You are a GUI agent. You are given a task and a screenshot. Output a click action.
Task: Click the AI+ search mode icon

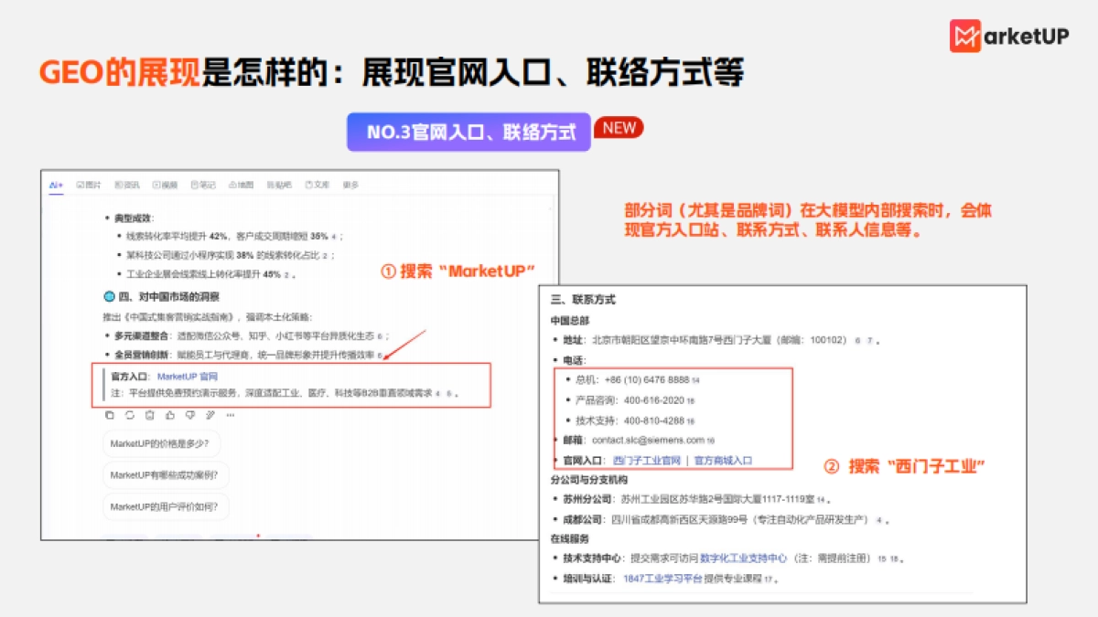(x=56, y=183)
